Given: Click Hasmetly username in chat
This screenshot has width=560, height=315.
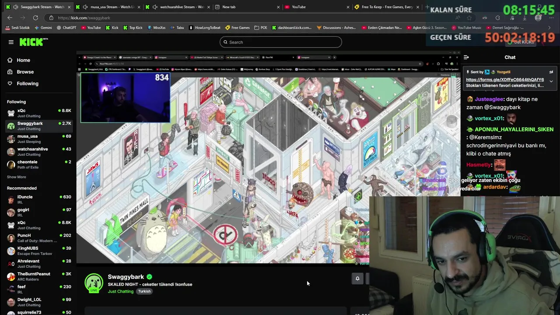Looking at the screenshot, I should coord(479,165).
